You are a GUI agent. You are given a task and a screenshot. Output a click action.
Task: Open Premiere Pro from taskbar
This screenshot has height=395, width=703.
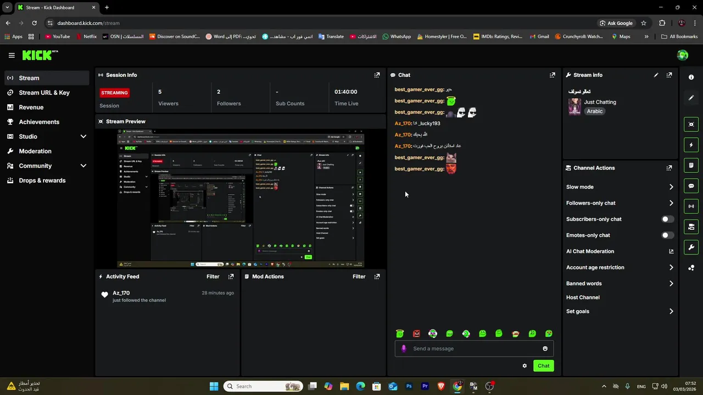point(425,386)
